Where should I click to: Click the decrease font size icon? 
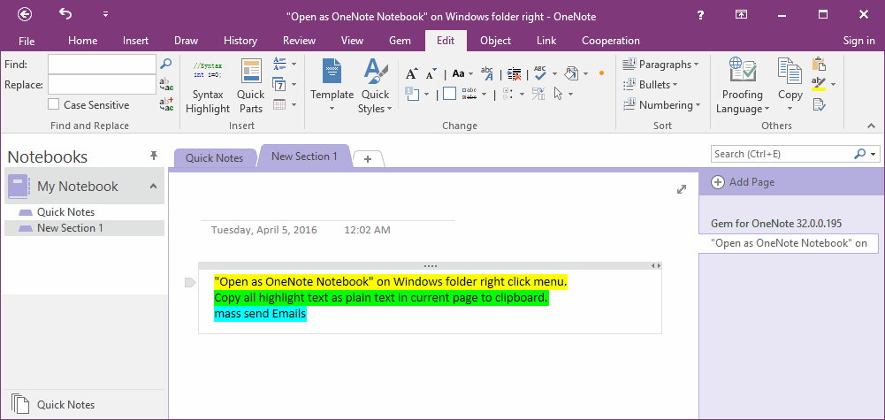(431, 74)
